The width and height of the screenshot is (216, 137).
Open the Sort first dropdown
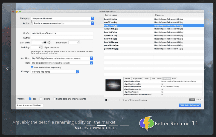click(62, 58)
